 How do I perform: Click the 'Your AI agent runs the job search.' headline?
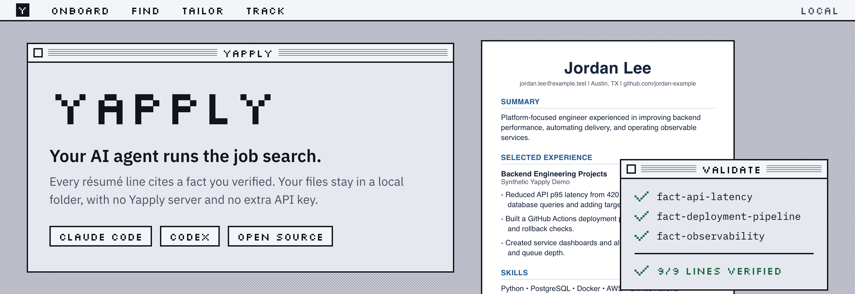tap(185, 156)
